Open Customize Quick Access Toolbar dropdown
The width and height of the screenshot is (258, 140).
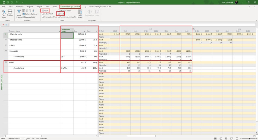[x=22, y=2]
